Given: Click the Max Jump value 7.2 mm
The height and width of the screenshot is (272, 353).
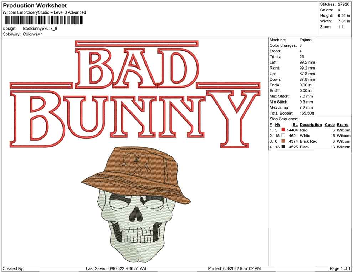Looking at the screenshot, I should point(306,107).
